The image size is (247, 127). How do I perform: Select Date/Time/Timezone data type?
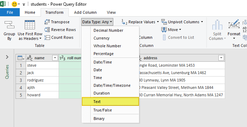point(110,85)
